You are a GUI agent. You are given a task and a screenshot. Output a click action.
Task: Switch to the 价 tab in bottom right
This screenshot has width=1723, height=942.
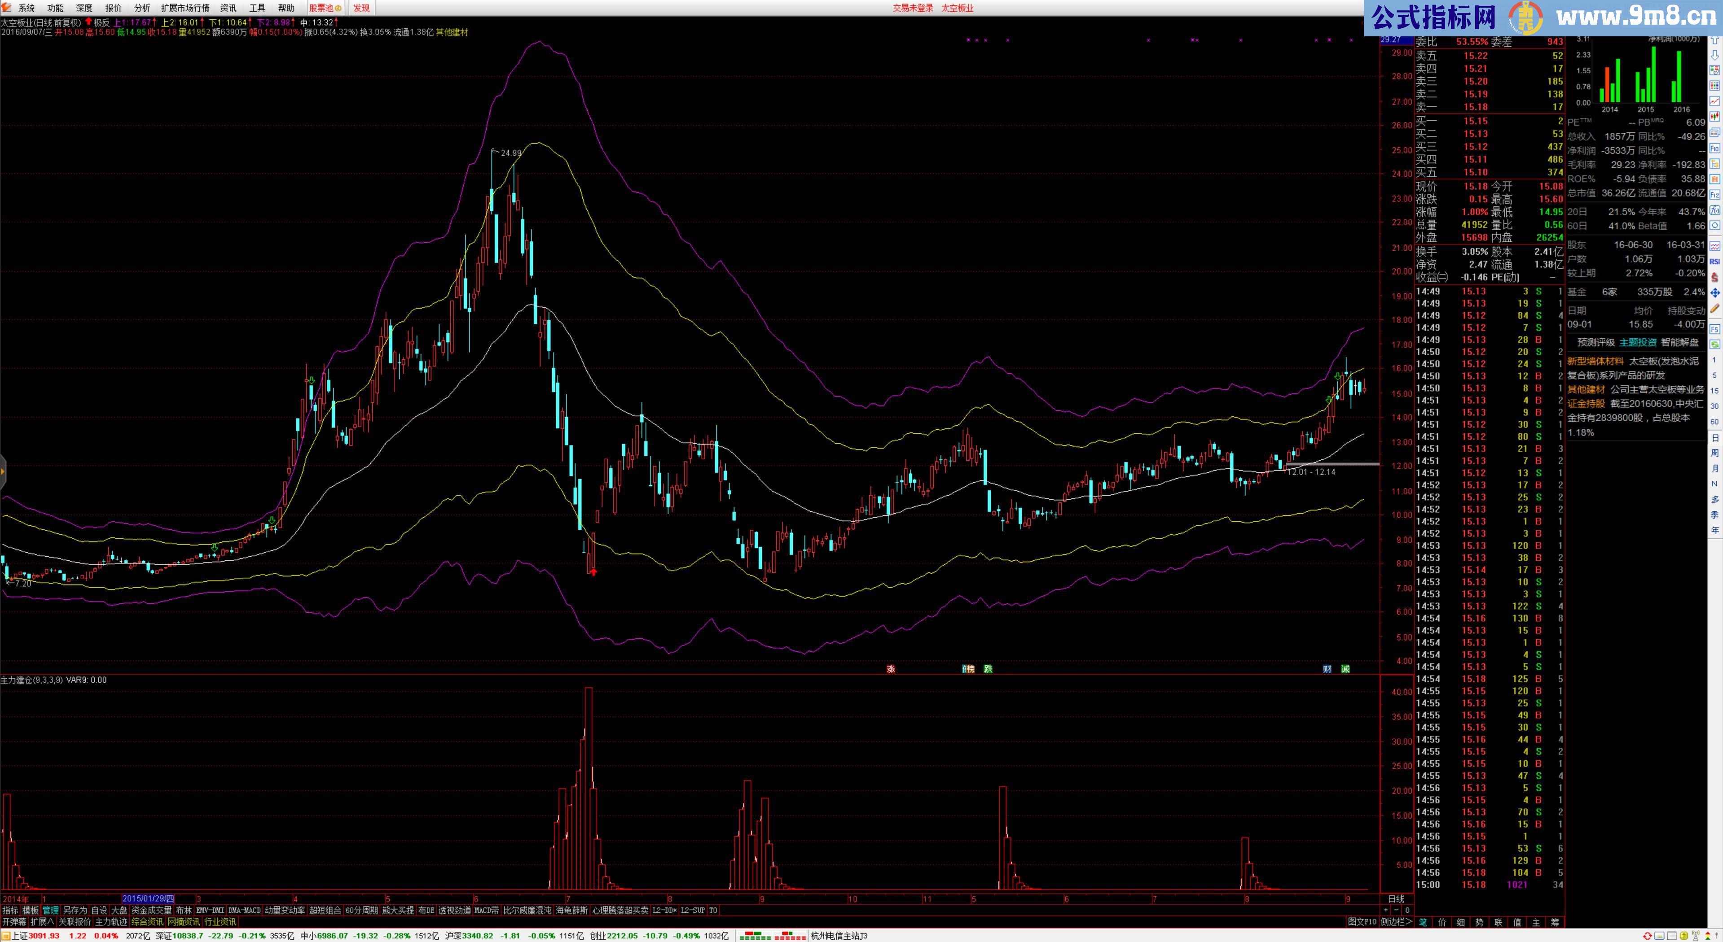(x=1442, y=922)
